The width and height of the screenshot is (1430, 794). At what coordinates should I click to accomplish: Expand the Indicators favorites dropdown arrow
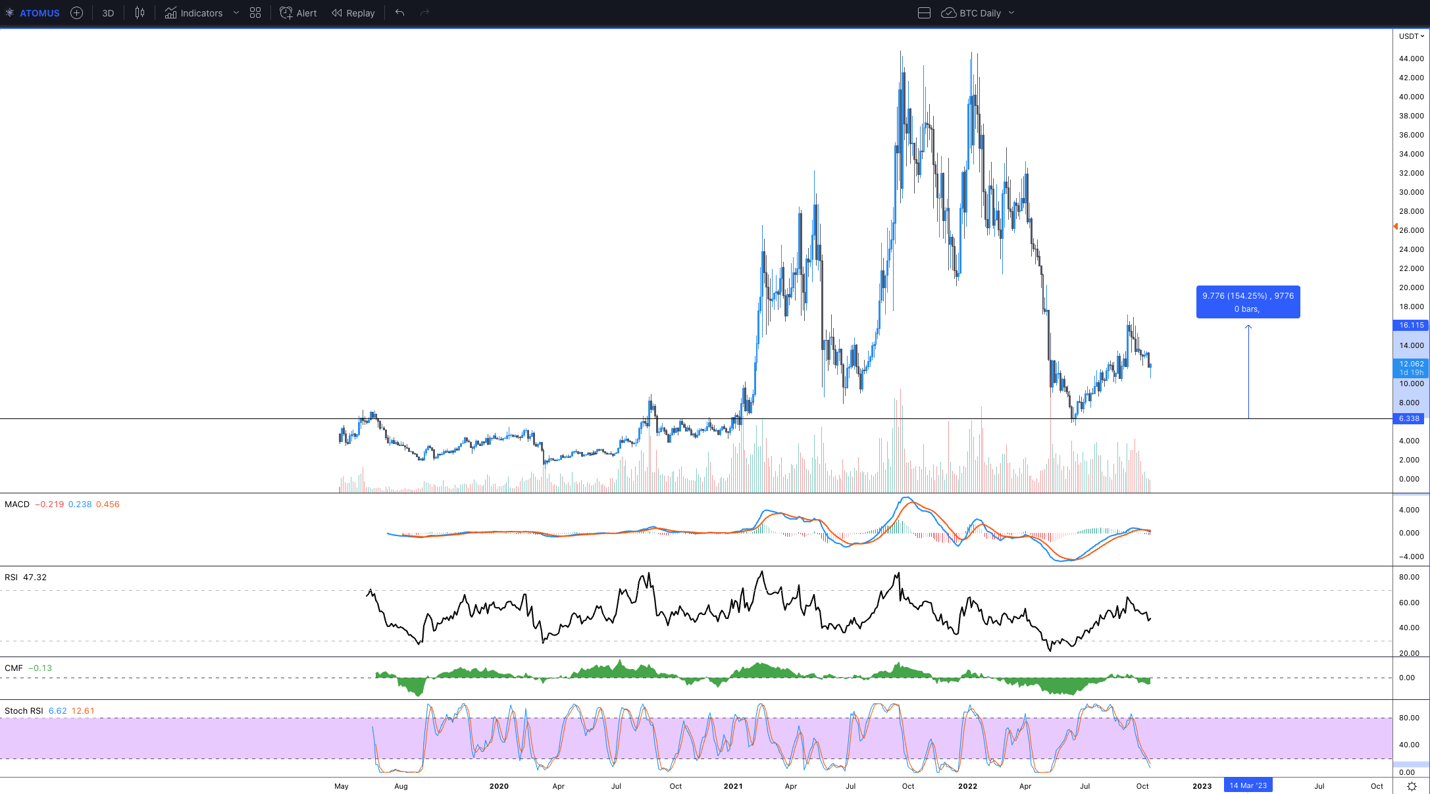click(236, 13)
